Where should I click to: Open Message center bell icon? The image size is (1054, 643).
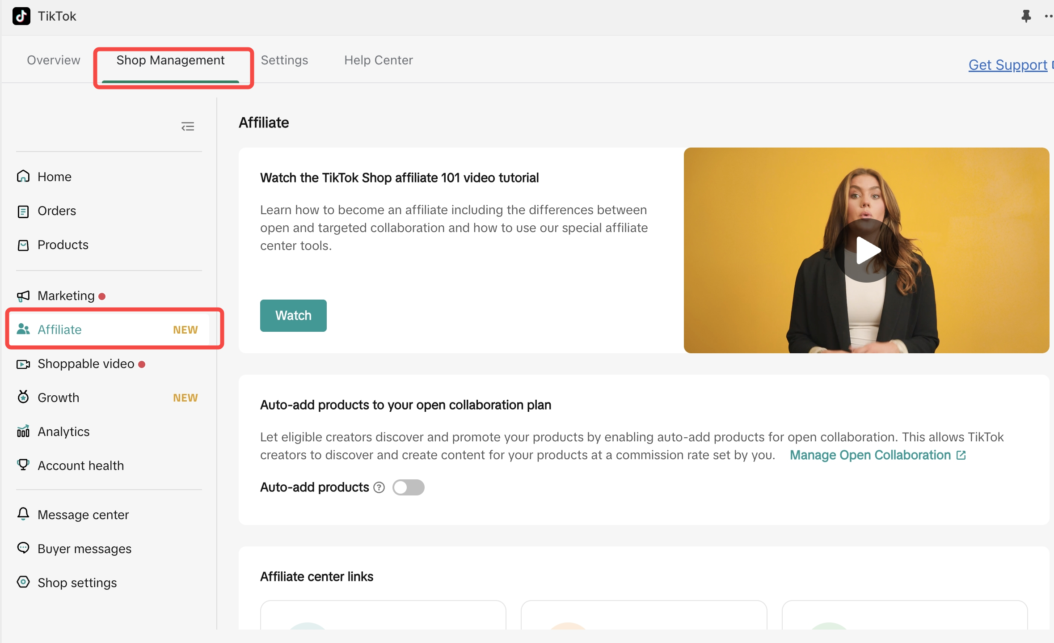click(23, 514)
